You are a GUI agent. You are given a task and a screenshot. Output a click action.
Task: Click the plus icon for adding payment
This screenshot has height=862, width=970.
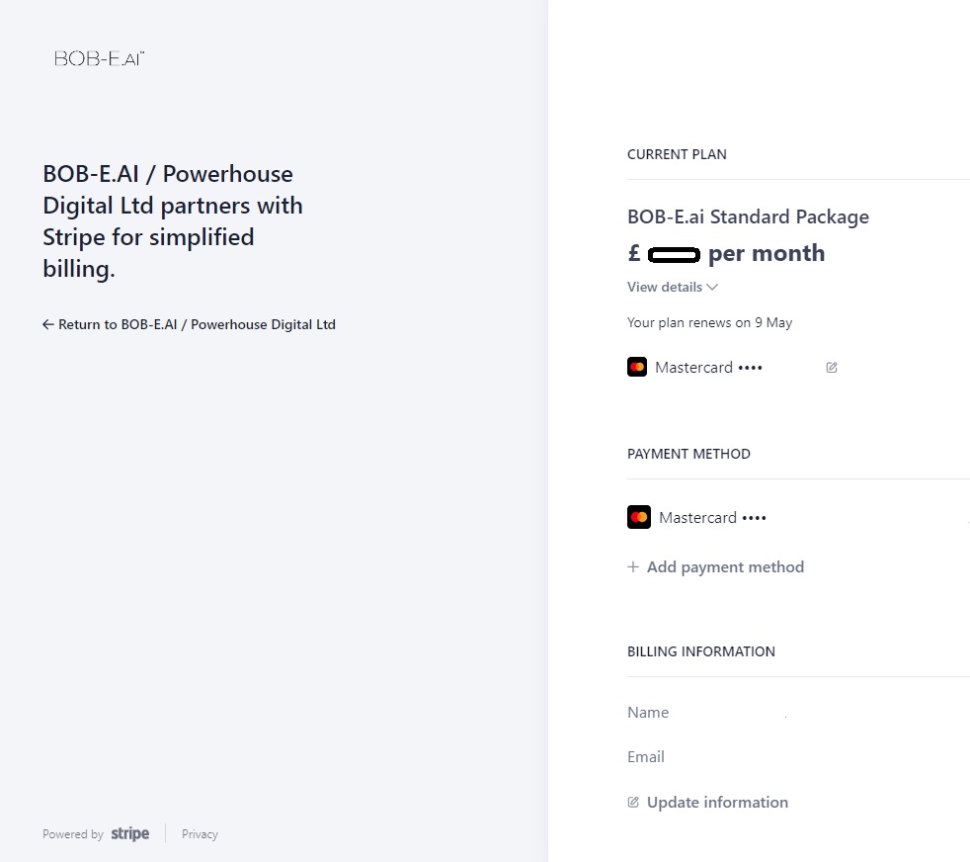click(x=633, y=567)
